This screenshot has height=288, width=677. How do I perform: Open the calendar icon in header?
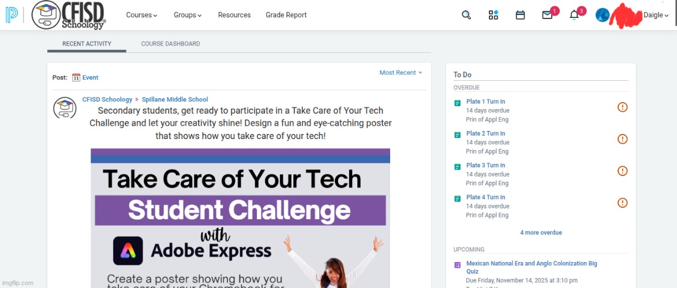pyautogui.click(x=520, y=15)
